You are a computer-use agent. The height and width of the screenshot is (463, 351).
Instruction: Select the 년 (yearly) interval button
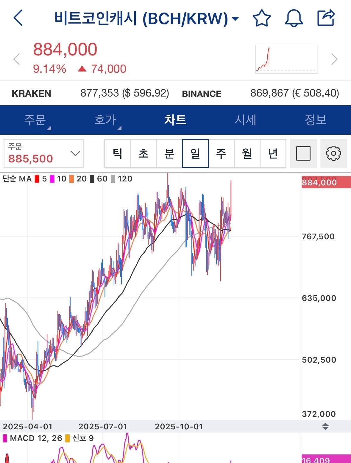coord(273,153)
